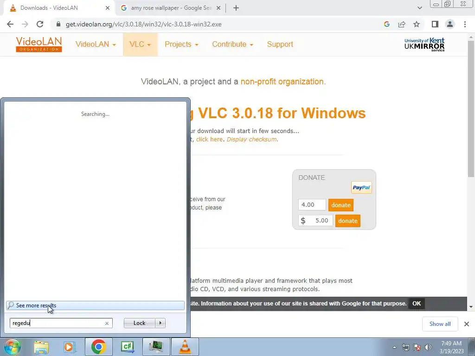Click the Chrome forward arrow
475x356 pixels.
25,24
